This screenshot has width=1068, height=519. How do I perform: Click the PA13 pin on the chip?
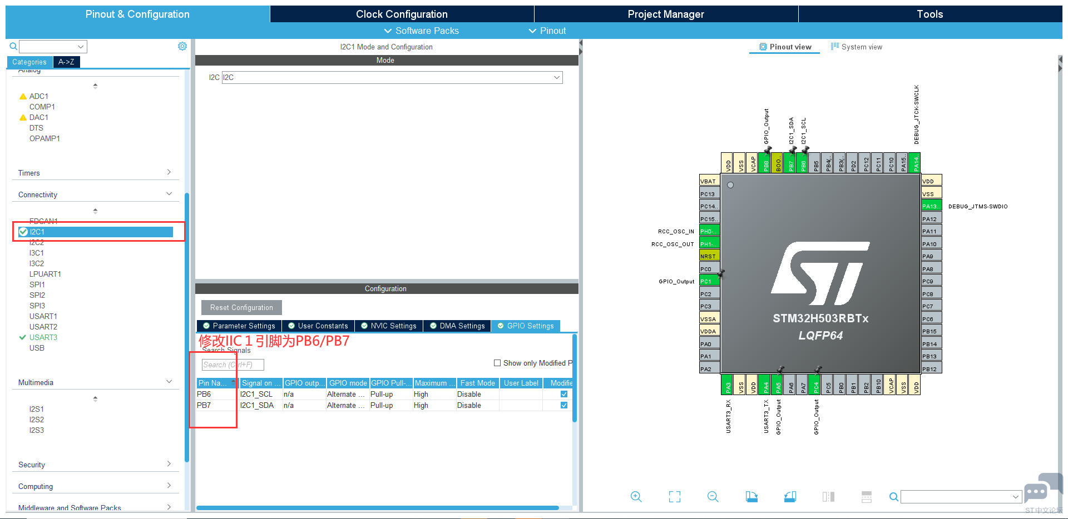pyautogui.click(x=932, y=206)
